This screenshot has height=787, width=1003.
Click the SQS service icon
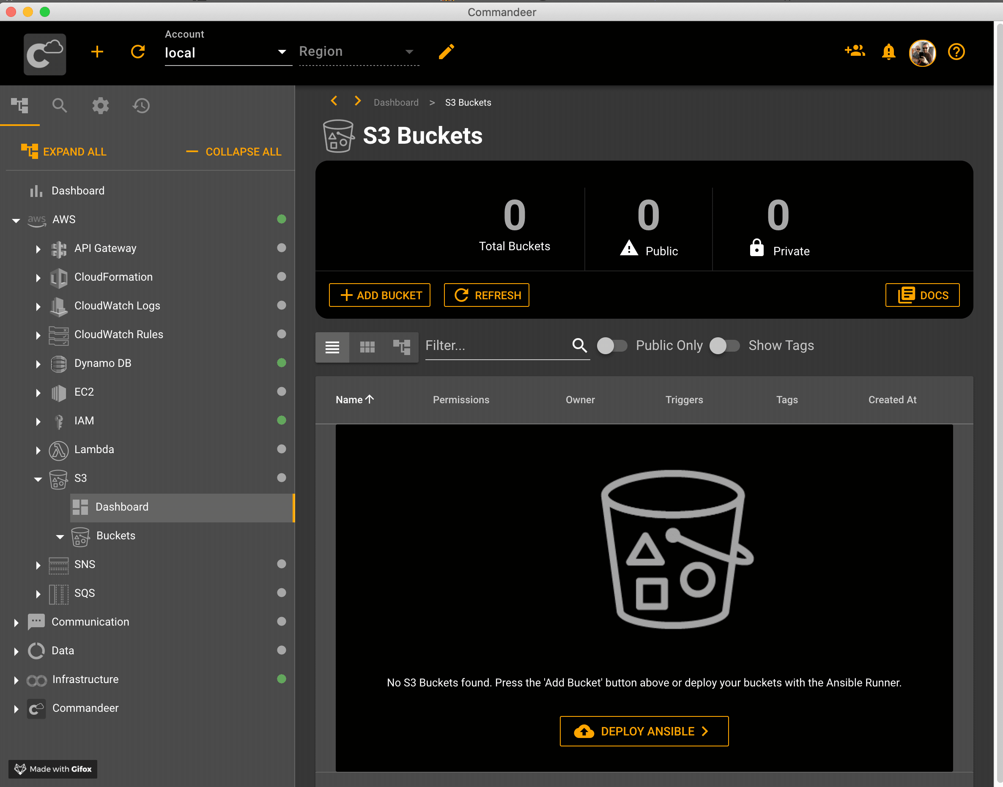58,593
